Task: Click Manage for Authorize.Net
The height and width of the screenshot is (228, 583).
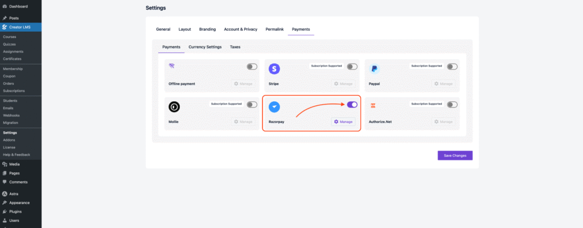Action: [443, 122]
